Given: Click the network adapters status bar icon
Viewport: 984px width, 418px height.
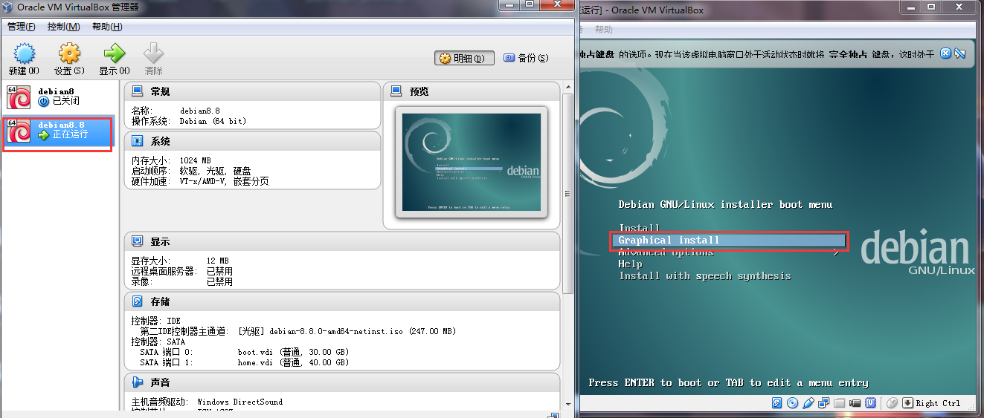Looking at the screenshot, I should coord(823,403).
